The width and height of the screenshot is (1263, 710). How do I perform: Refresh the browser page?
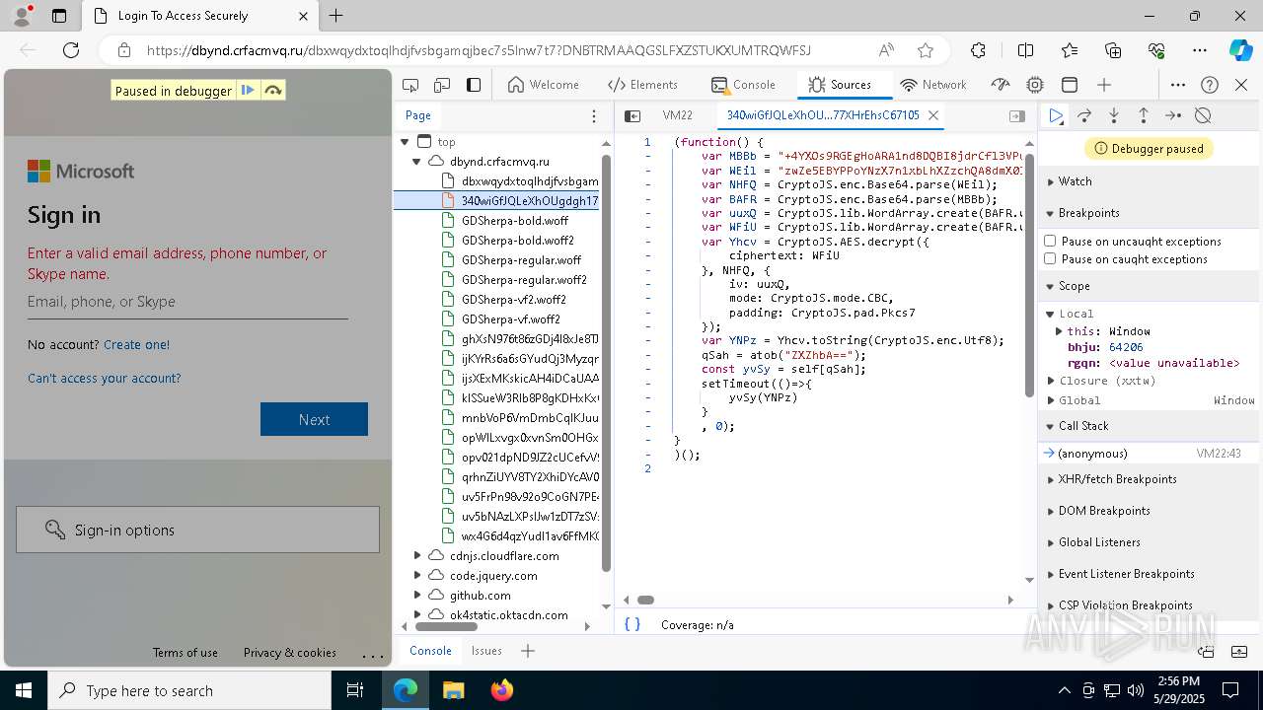coord(71,50)
